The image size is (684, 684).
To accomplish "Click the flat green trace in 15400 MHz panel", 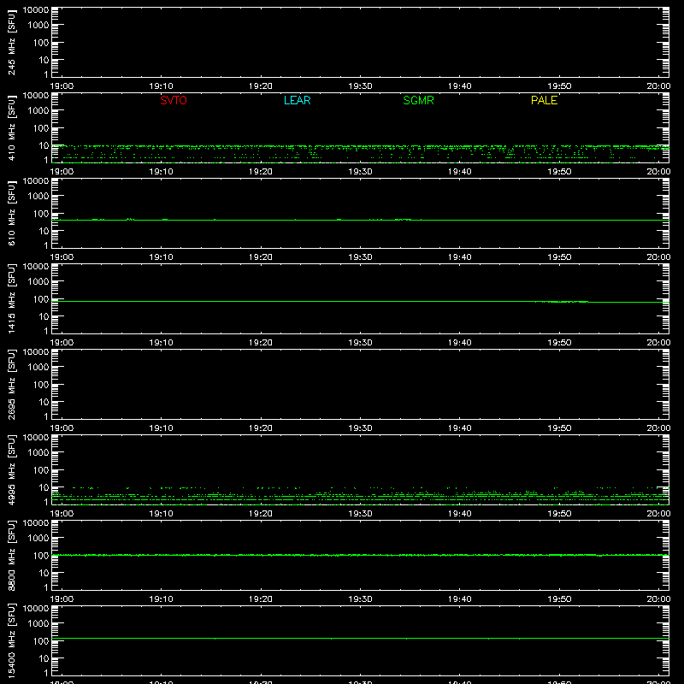I will [360, 638].
